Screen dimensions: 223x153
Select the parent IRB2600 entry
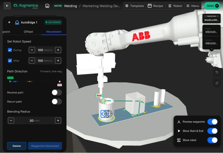click(212, 31)
